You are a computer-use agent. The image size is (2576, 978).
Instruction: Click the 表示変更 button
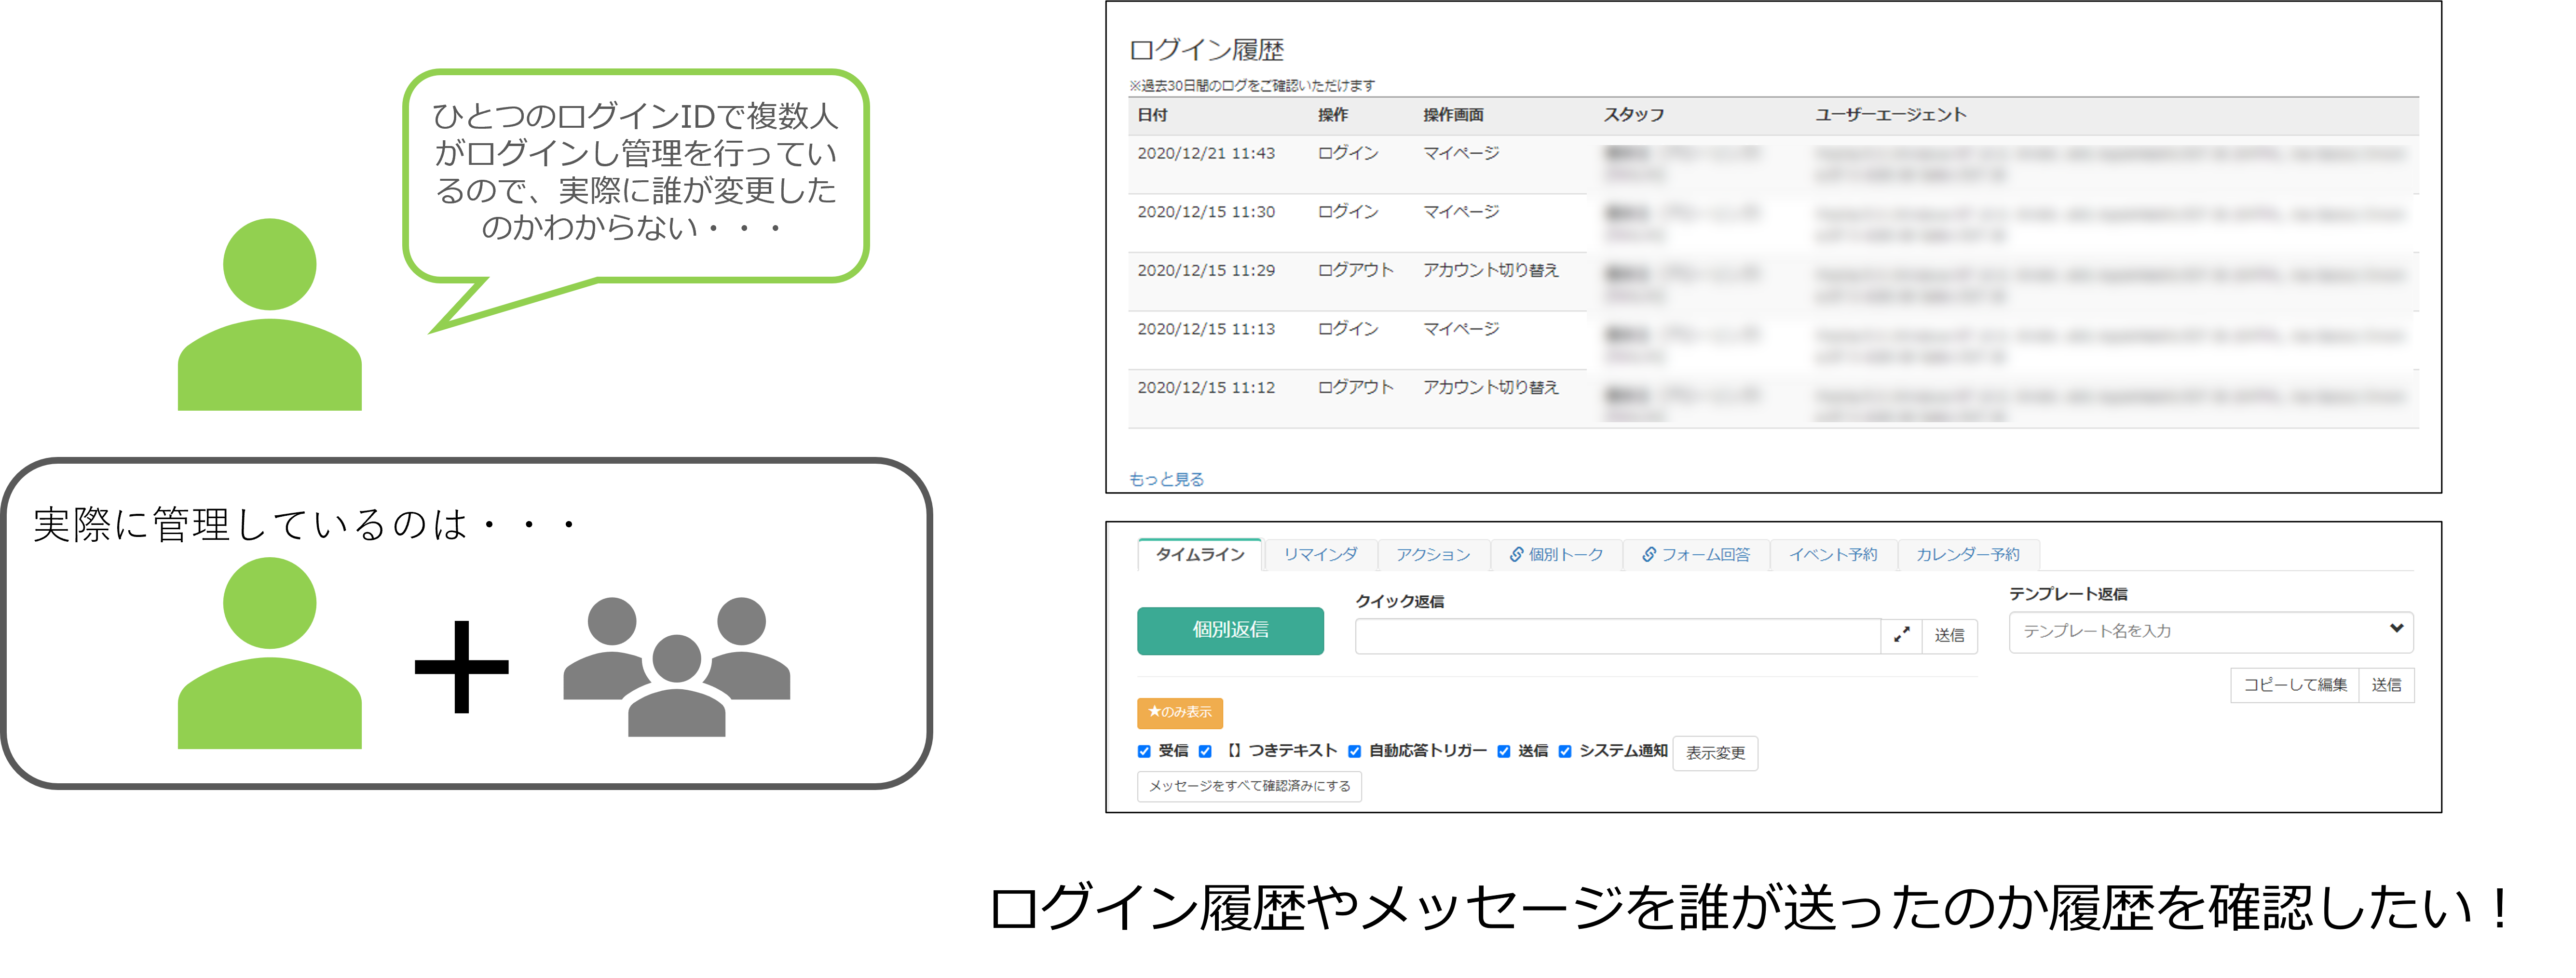pyautogui.click(x=1715, y=753)
